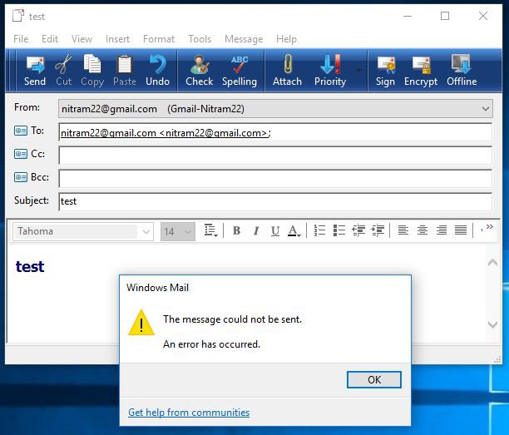Open the font size dropdown
The width and height of the screenshot is (509, 435).
188,231
